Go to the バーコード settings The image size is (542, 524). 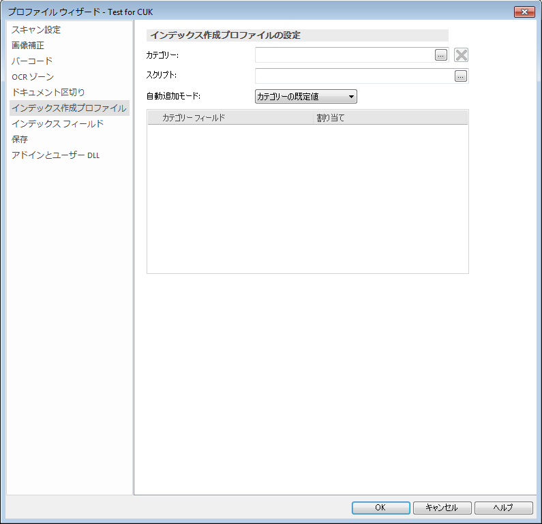click(32, 61)
